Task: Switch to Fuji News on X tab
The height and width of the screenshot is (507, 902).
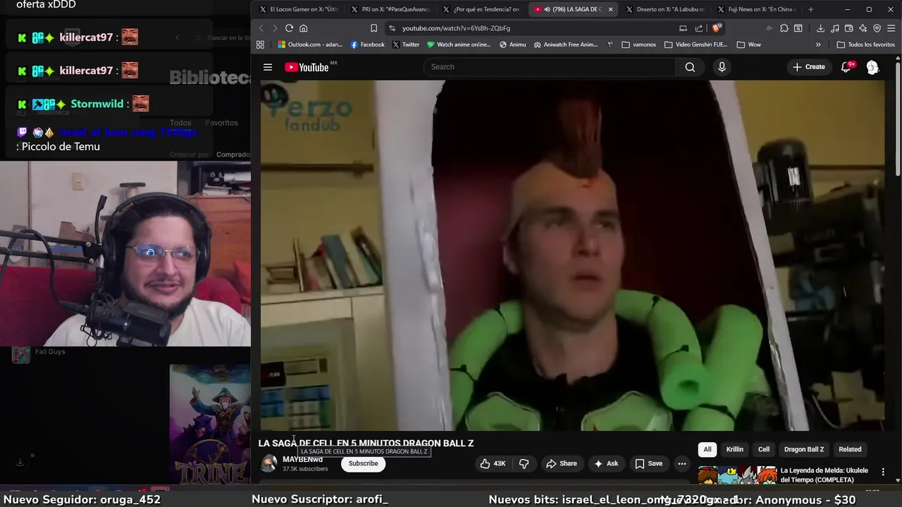Action: (x=756, y=9)
